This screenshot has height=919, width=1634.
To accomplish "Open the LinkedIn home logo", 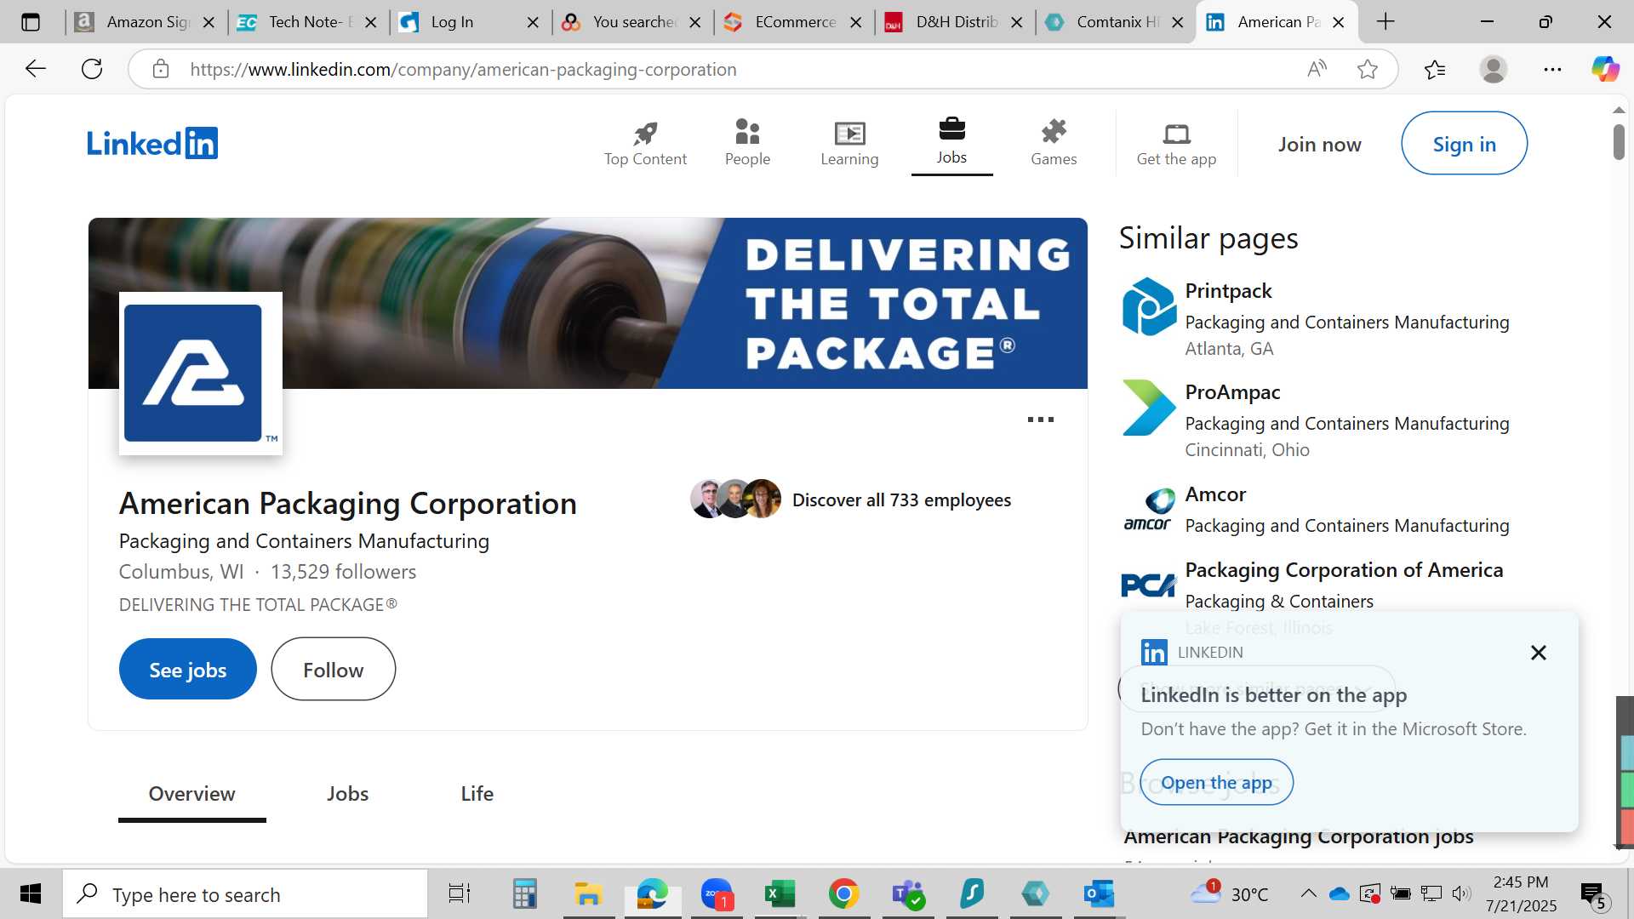I will [152, 143].
